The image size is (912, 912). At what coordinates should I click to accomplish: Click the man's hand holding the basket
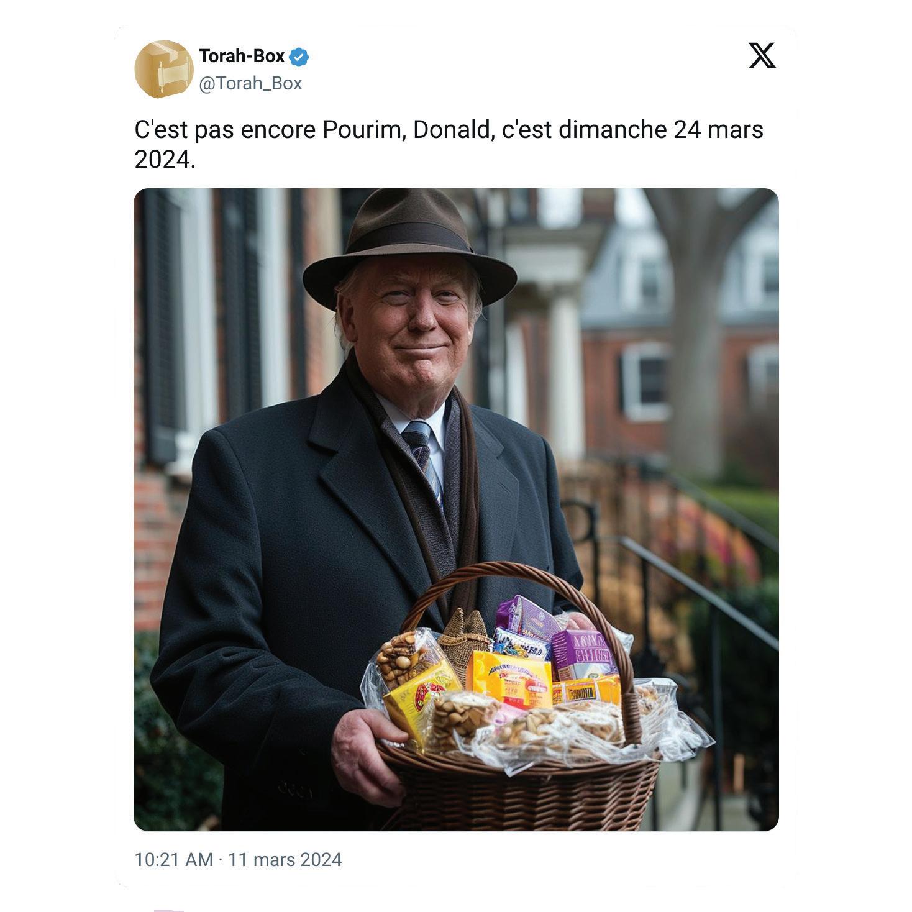pos(365,752)
